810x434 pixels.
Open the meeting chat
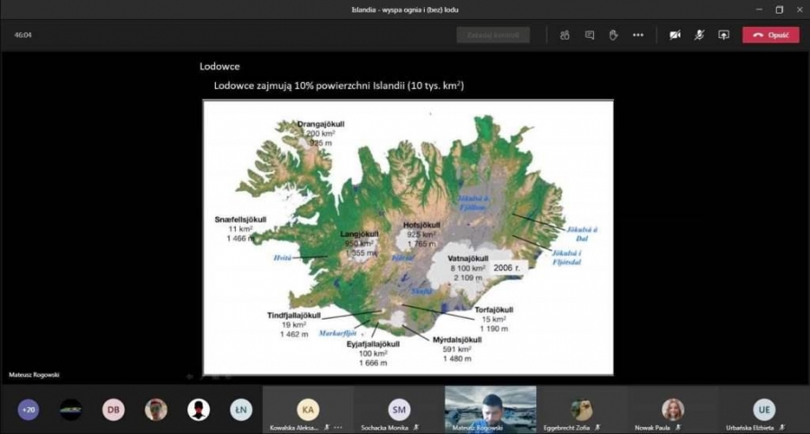[x=589, y=35]
